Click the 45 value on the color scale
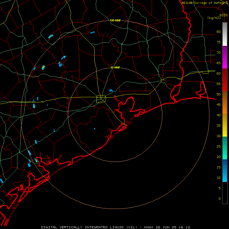229x229 pixels. [x=219, y=105]
